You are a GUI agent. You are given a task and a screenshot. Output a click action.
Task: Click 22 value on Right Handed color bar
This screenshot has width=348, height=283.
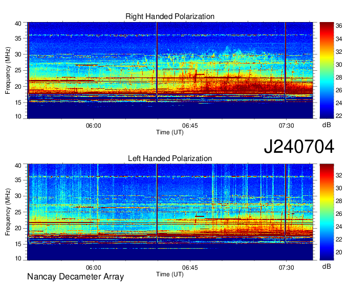339,115
